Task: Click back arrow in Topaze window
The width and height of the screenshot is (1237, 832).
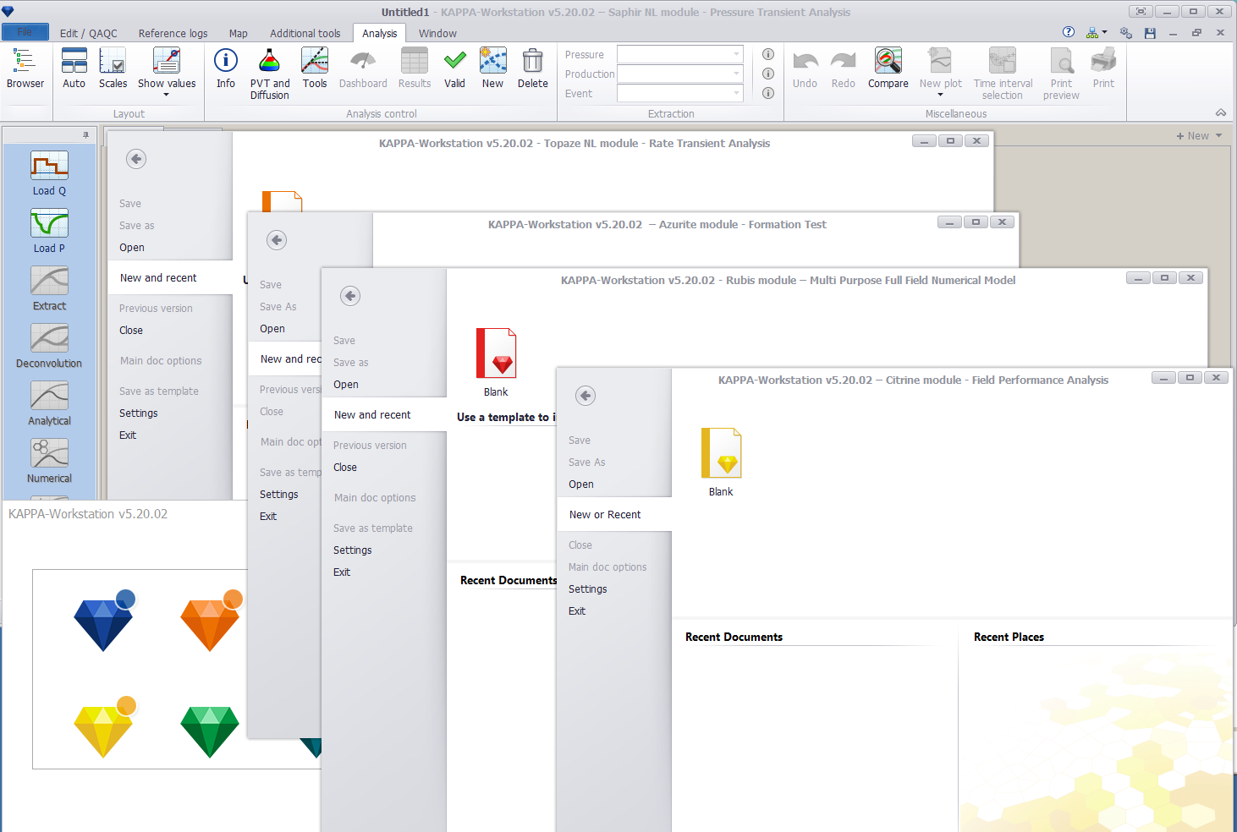Action: pos(136,159)
